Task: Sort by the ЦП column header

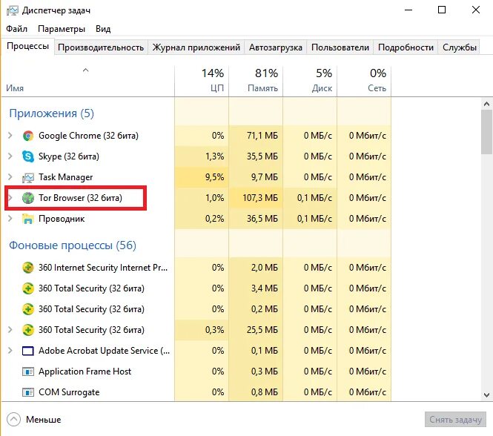Action: [202, 81]
